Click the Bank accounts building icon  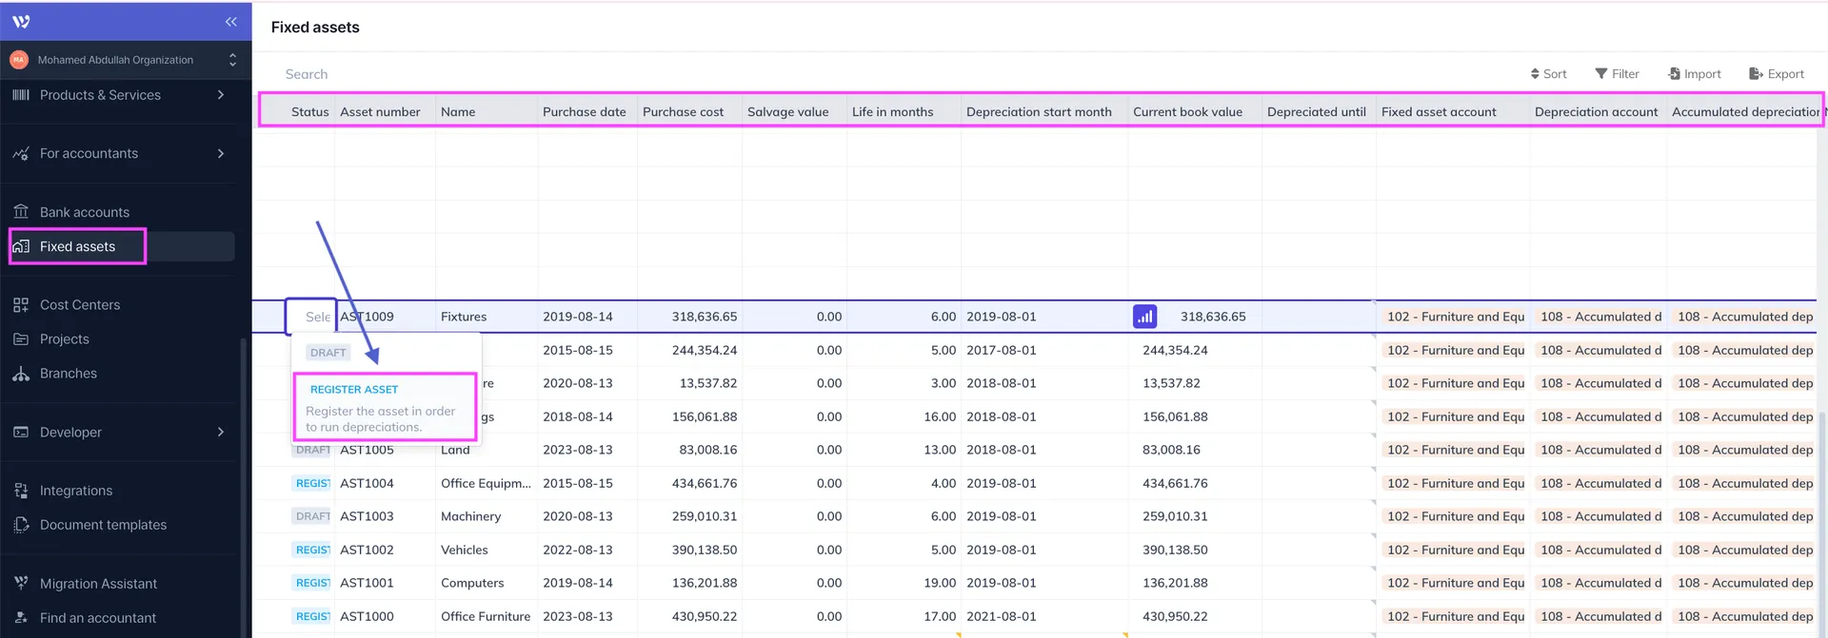(x=21, y=212)
